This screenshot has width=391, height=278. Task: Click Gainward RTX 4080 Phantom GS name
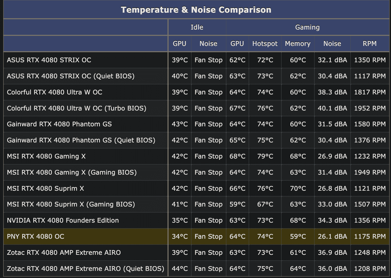tap(59, 124)
